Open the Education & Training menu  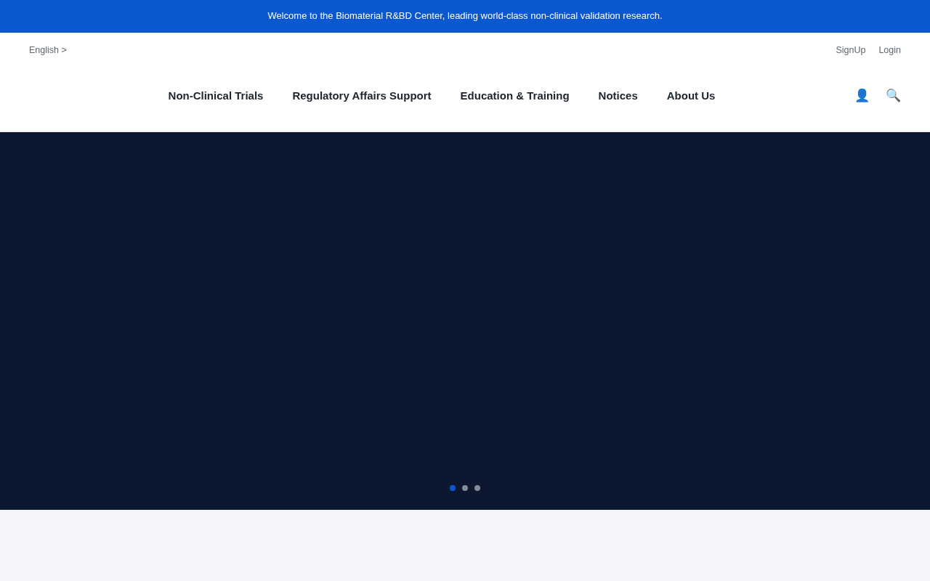514,95
